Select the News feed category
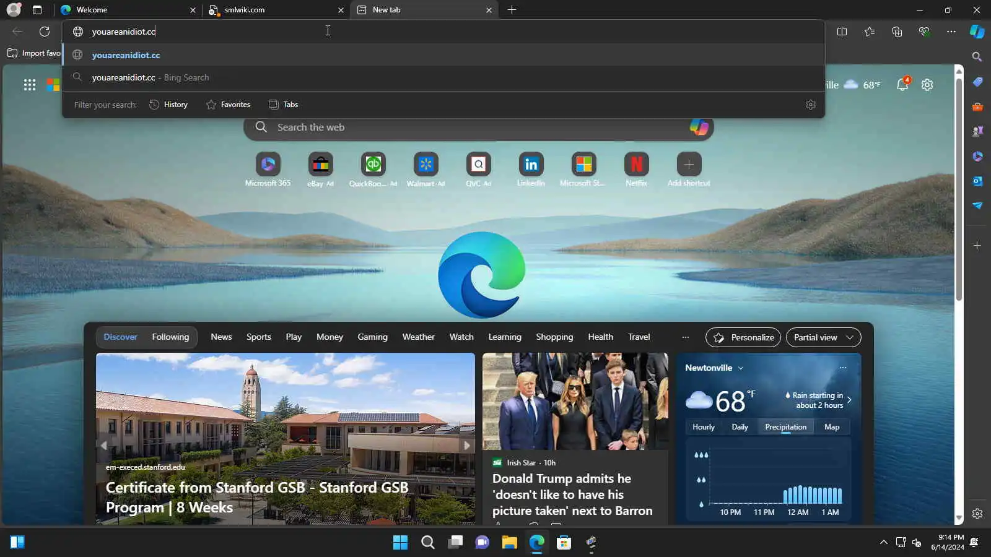Image resolution: width=991 pixels, height=557 pixels. point(221,337)
